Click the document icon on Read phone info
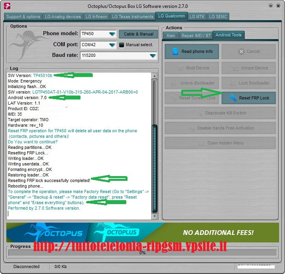 pos(175,51)
